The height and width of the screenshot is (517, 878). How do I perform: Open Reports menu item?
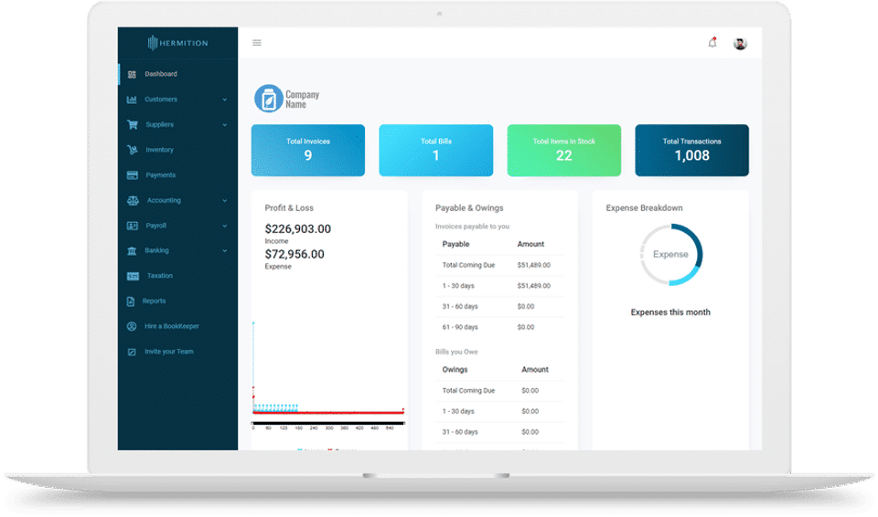[154, 301]
